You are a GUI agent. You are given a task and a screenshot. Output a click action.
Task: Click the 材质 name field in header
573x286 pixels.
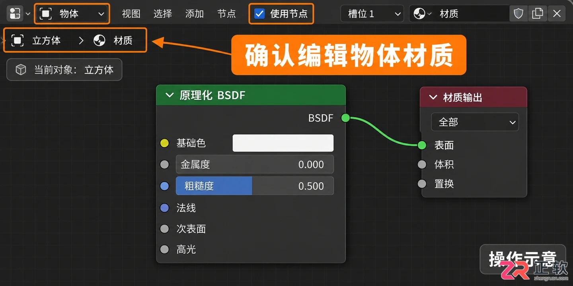pos(472,14)
